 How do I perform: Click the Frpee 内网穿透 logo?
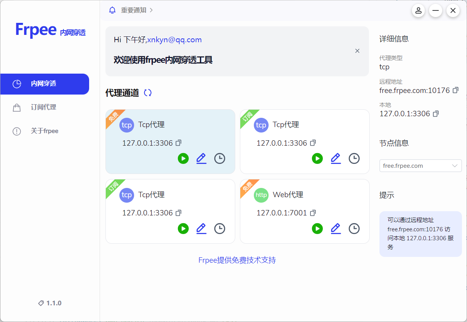pos(50,30)
